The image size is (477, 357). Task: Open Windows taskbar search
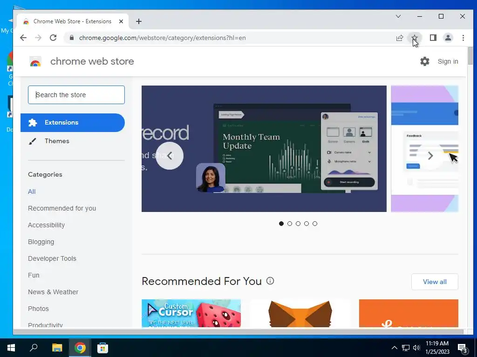click(34, 348)
